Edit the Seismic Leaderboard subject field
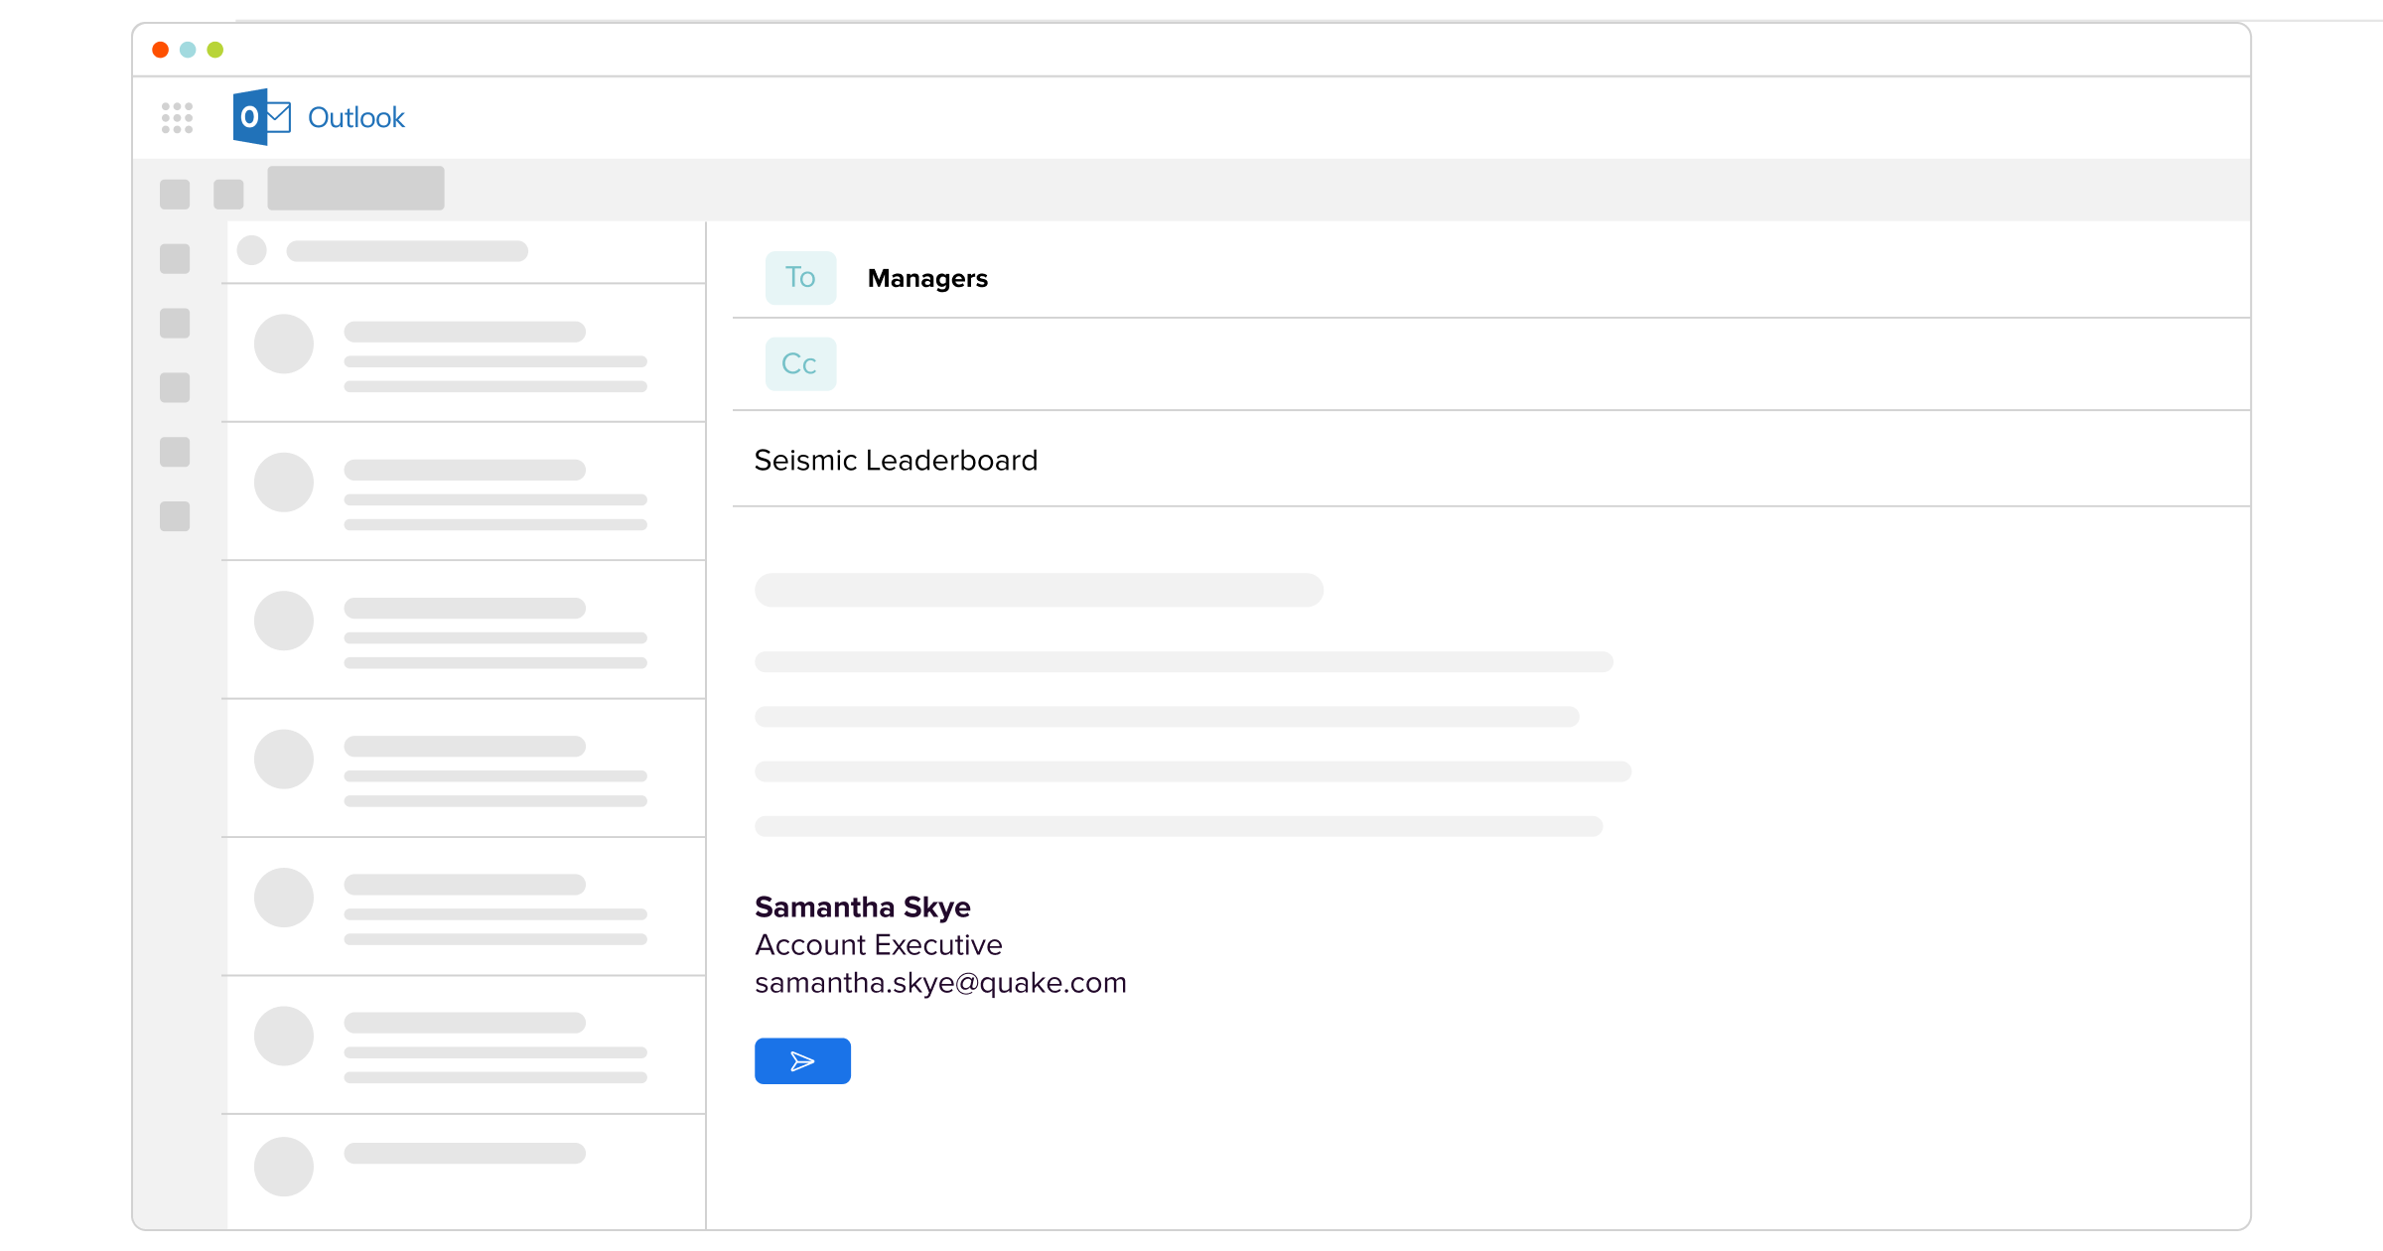The image size is (2383, 1251). click(x=1491, y=461)
